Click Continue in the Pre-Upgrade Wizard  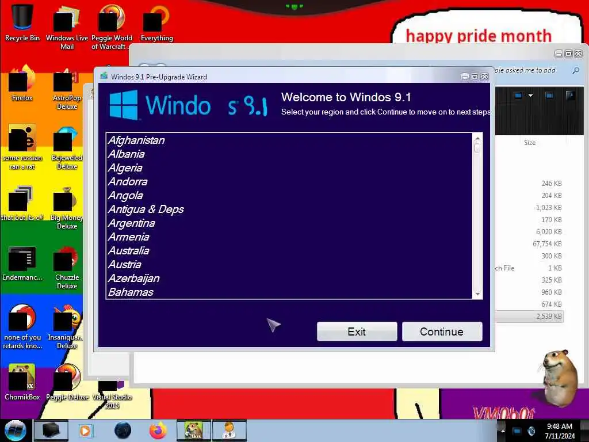(442, 331)
